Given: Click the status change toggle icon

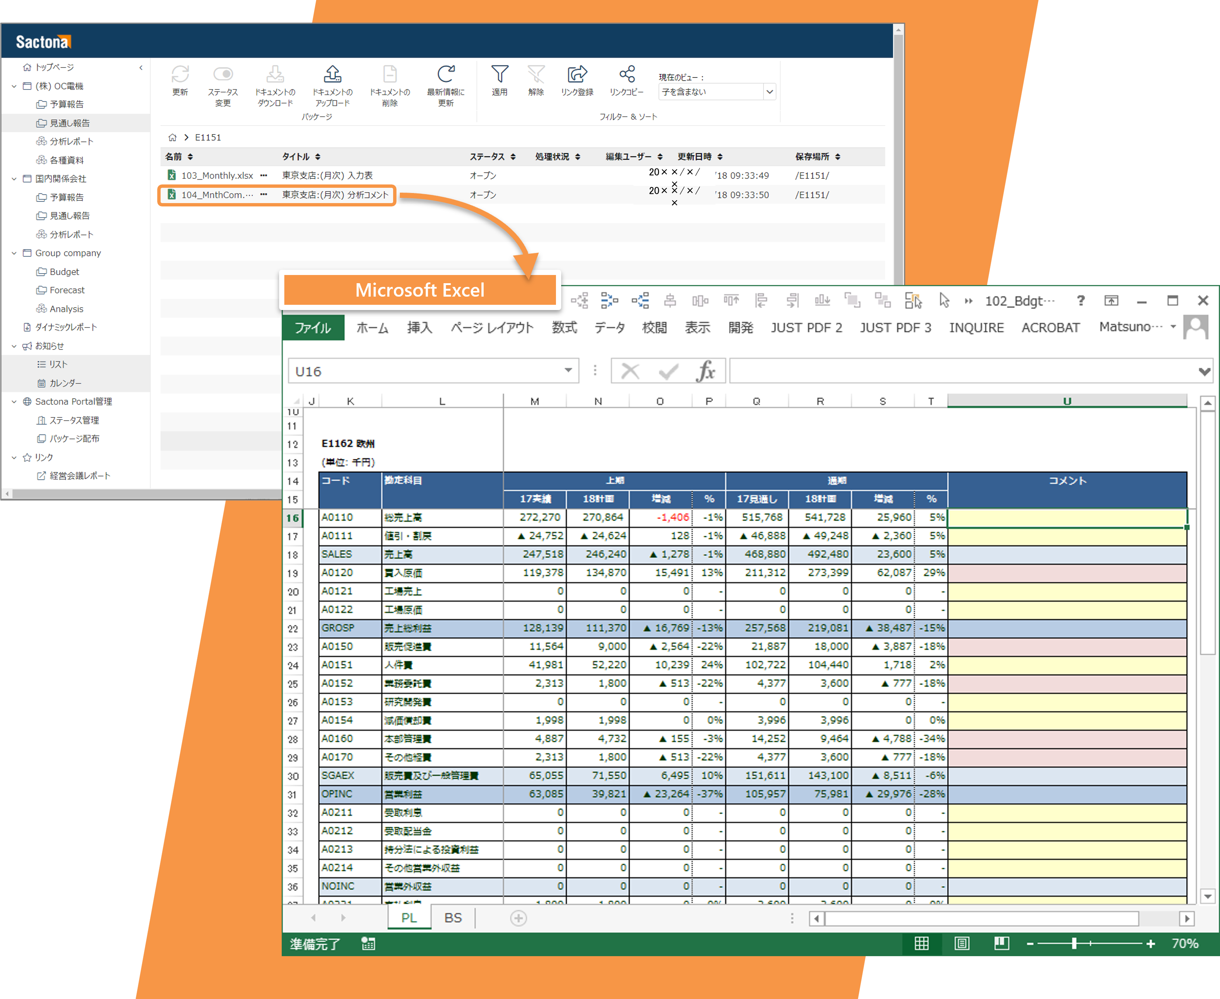Looking at the screenshot, I should [x=223, y=74].
